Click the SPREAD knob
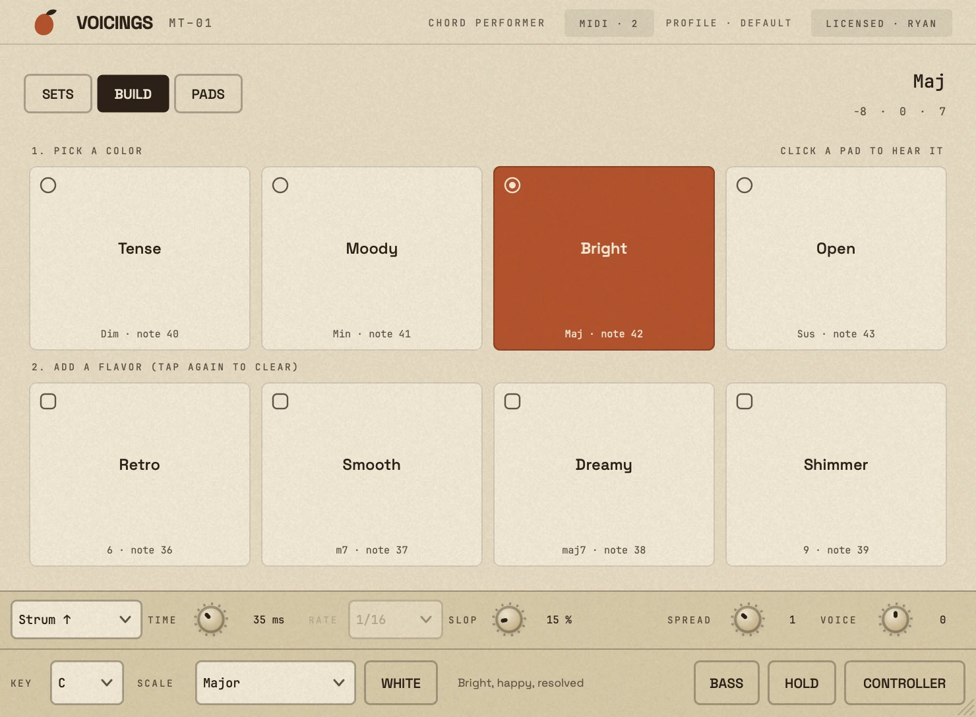This screenshot has height=717, width=976. point(748,619)
